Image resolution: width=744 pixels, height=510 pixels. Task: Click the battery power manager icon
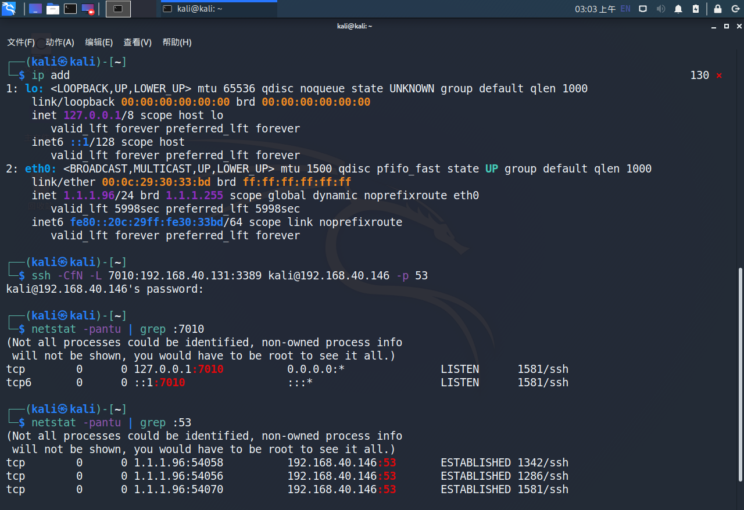[x=696, y=9]
